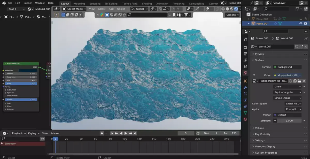Toggle the viewport overlays button
The height and width of the screenshot is (159, 310).
207,9
